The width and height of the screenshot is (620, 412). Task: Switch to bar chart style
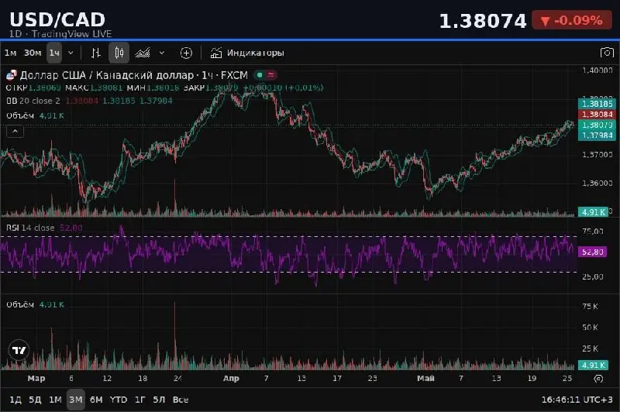[95, 53]
